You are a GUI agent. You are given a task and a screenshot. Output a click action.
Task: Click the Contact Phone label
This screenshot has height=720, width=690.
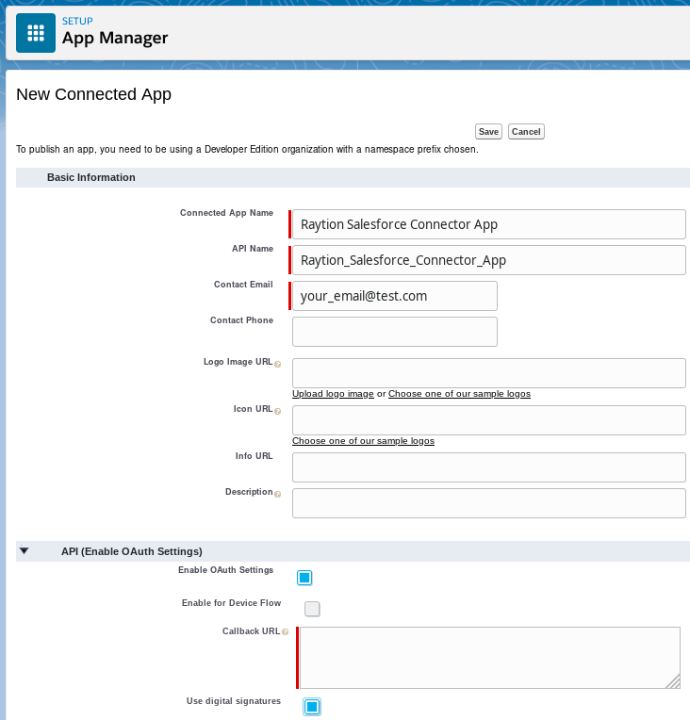click(x=241, y=320)
